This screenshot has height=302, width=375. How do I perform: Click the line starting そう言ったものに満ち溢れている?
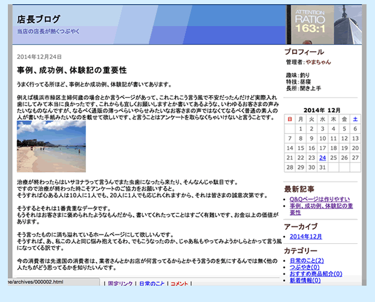click(95, 235)
